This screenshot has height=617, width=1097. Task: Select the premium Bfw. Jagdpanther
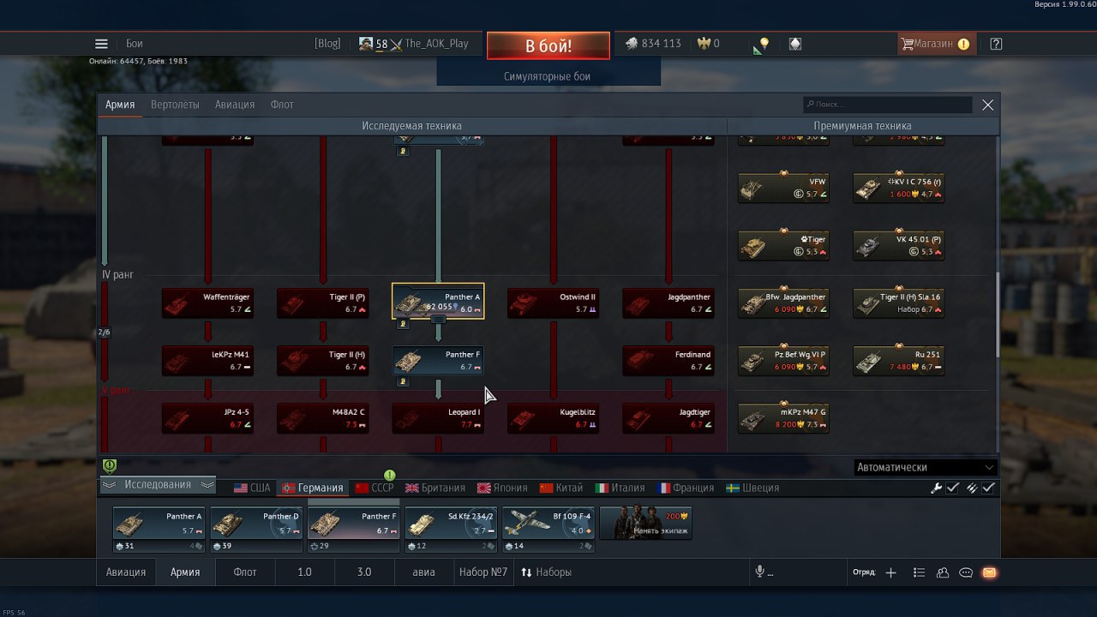pyautogui.click(x=783, y=303)
